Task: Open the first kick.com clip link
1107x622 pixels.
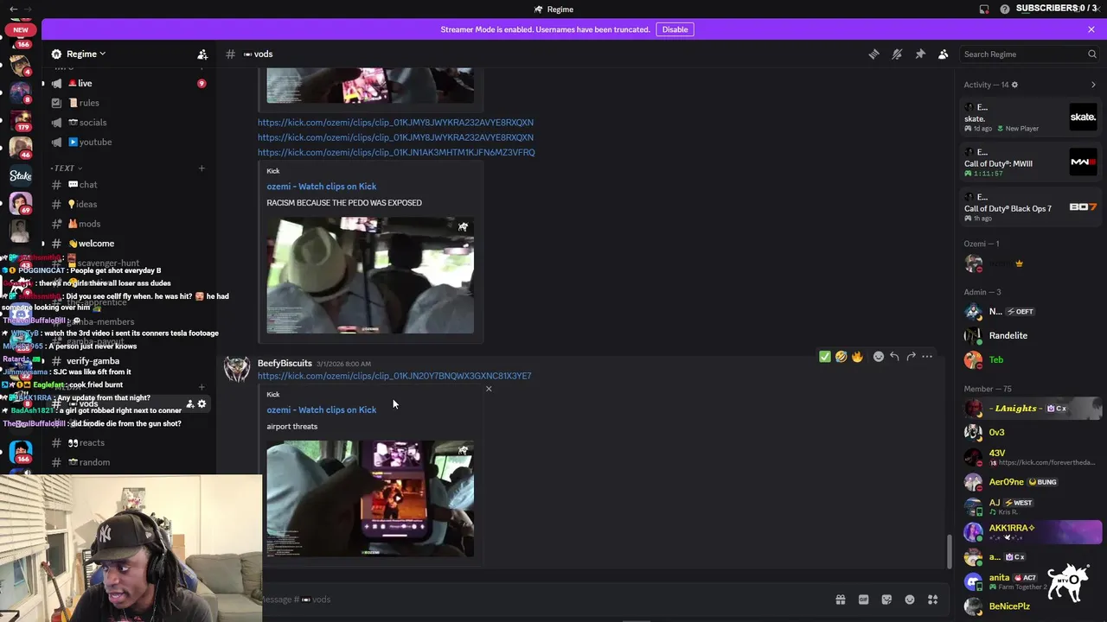Action: pos(395,123)
